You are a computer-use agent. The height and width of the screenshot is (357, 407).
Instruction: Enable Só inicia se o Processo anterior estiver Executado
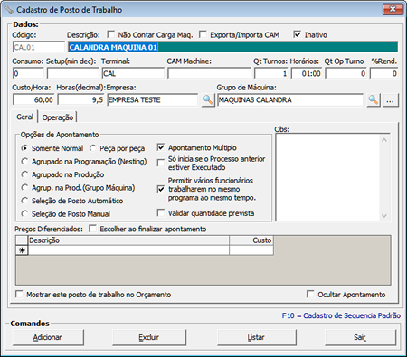coord(161,163)
